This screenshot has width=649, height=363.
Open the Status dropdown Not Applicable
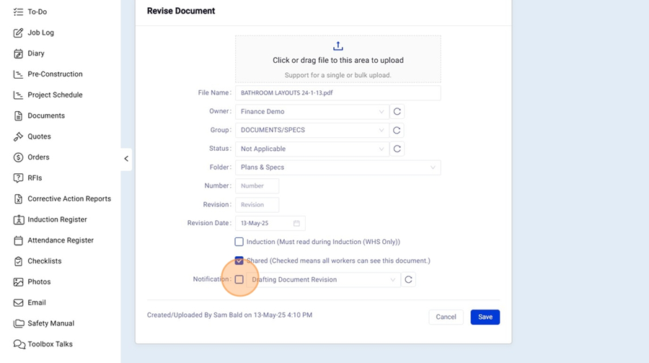[x=312, y=149]
